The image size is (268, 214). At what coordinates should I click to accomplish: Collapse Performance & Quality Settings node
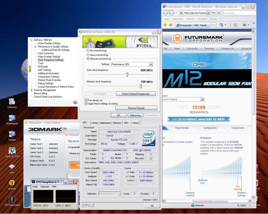point(36,47)
